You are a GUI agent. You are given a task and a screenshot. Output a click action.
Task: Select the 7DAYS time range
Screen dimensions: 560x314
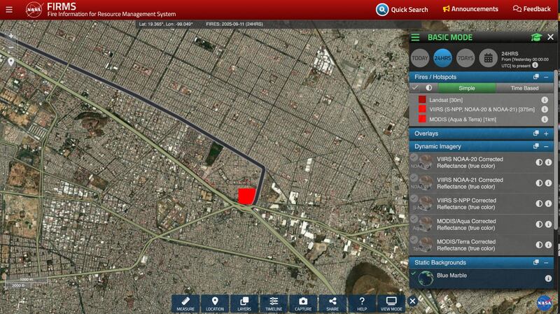[465, 58]
